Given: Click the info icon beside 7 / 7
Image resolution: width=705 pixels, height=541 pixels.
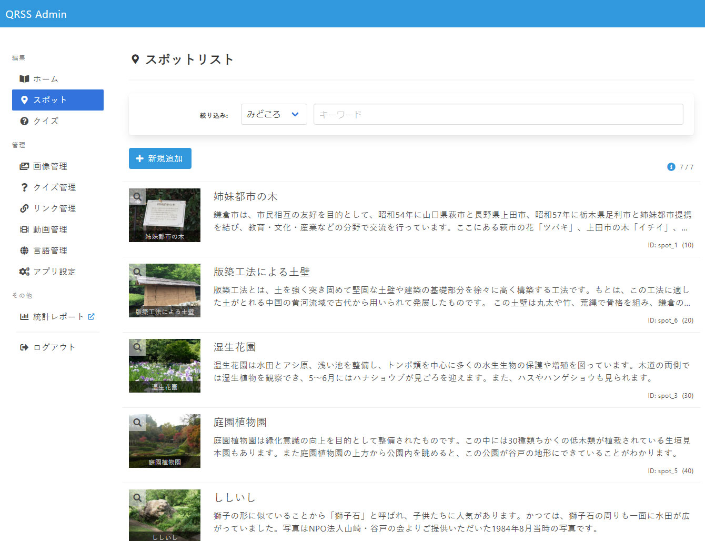Looking at the screenshot, I should pos(671,167).
